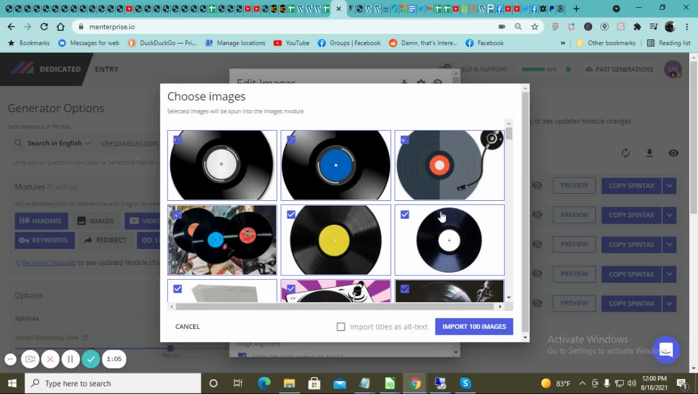Open Messages for web bookmark
The height and width of the screenshot is (394, 698).
coord(89,43)
